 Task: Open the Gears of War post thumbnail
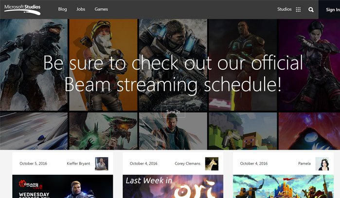(x=62, y=186)
